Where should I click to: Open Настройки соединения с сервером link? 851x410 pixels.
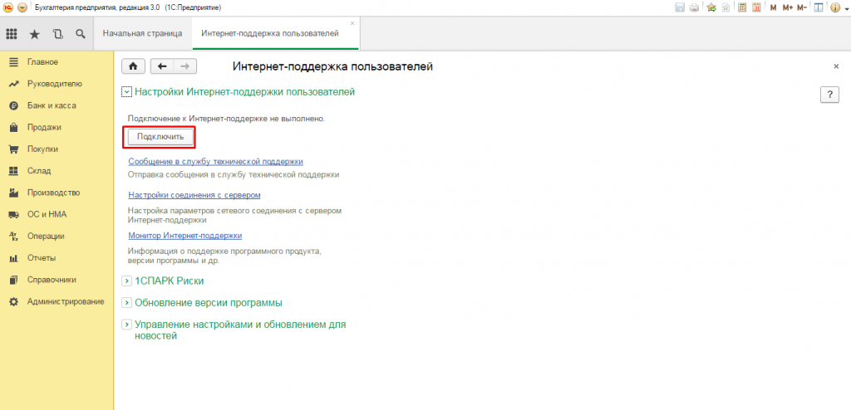point(194,195)
